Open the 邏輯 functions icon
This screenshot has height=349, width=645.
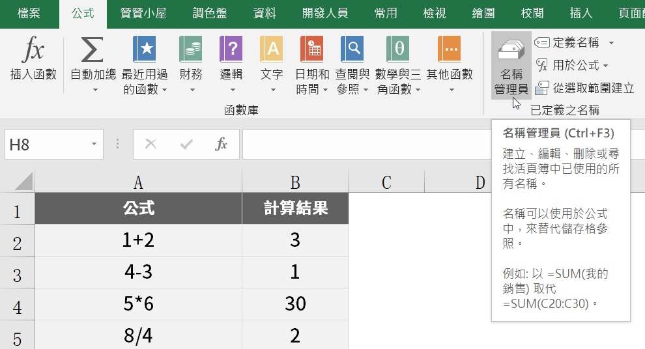231,49
